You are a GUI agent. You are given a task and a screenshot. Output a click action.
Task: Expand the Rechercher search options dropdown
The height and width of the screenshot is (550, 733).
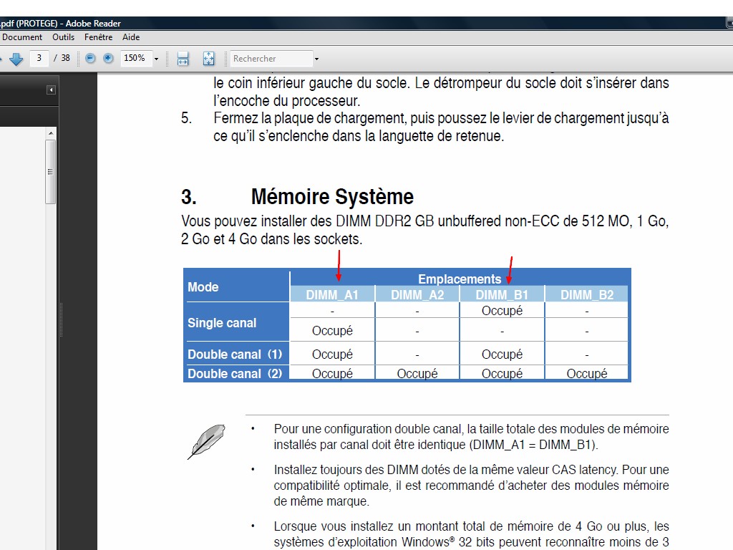pos(316,59)
